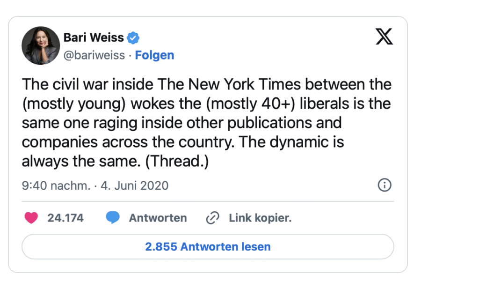Open the tweet info circle icon

point(384,185)
